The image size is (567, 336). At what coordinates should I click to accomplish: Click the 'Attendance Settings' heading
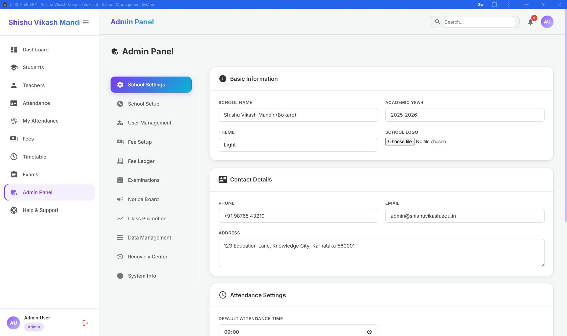(x=258, y=295)
